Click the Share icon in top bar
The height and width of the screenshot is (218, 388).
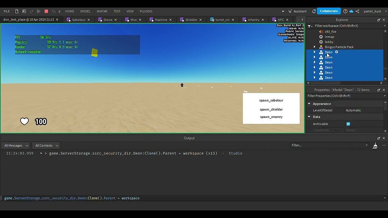[357, 11]
